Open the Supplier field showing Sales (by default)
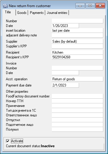This screenshot has width=108, height=154. (x=78, y=41)
